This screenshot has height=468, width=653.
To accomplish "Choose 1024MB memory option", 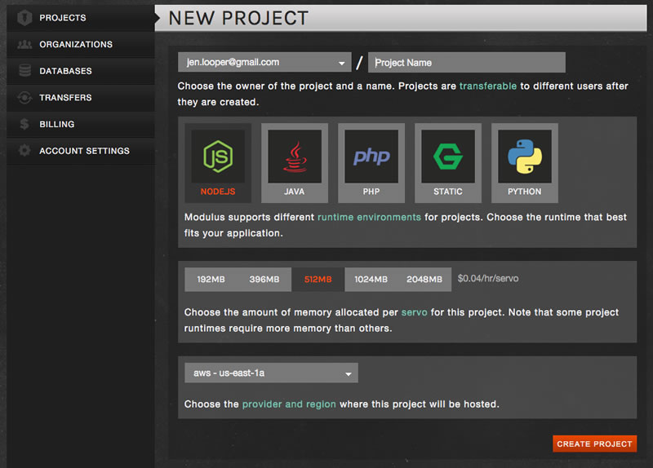I will (x=371, y=280).
